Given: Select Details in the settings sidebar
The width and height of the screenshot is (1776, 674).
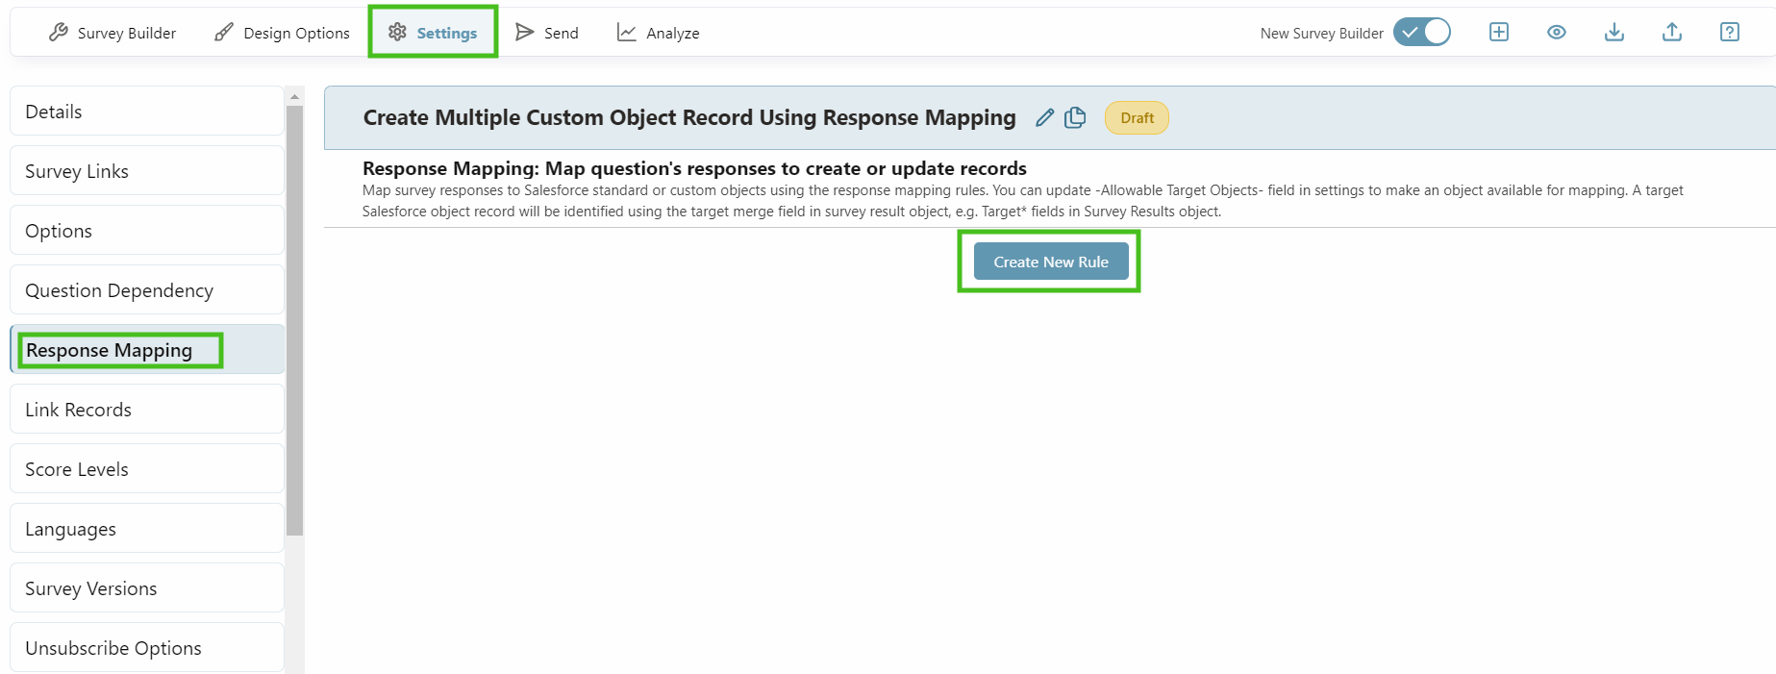Looking at the screenshot, I should 146,112.
